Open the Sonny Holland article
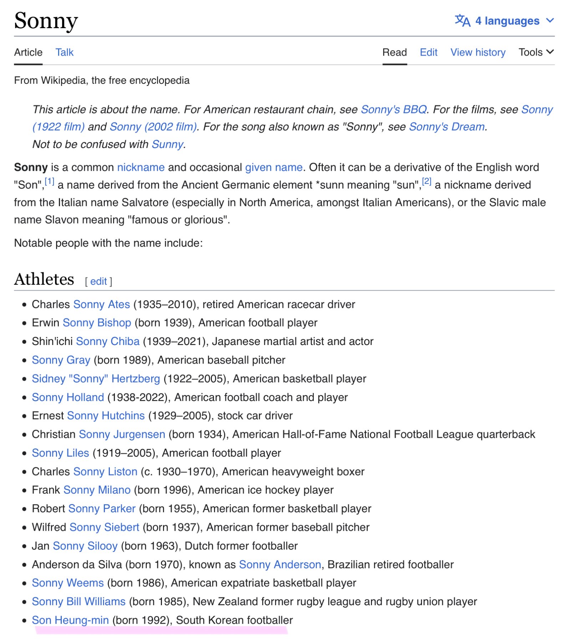This screenshot has width=585, height=643. [68, 397]
